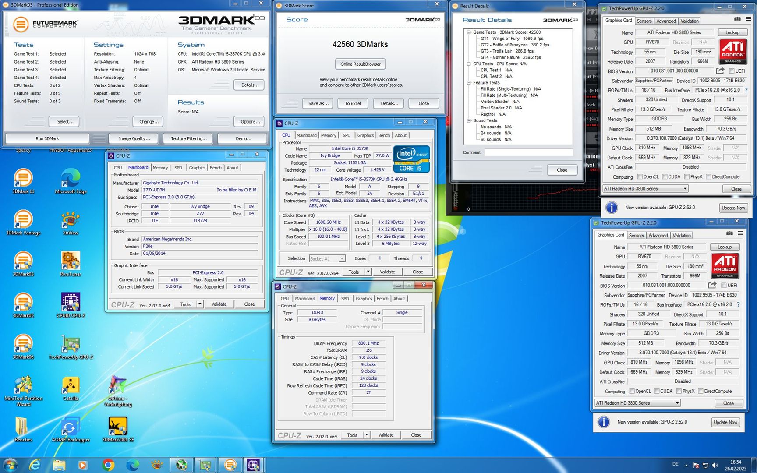Click Save As... in 3DMark Score window

(318, 103)
